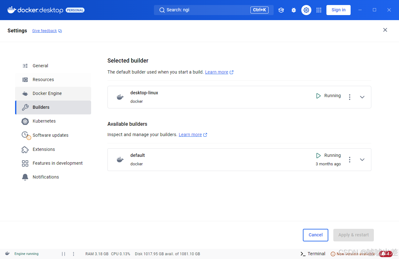Click the whale icon beside desktop-linux
The image size is (399, 259).
120,97
